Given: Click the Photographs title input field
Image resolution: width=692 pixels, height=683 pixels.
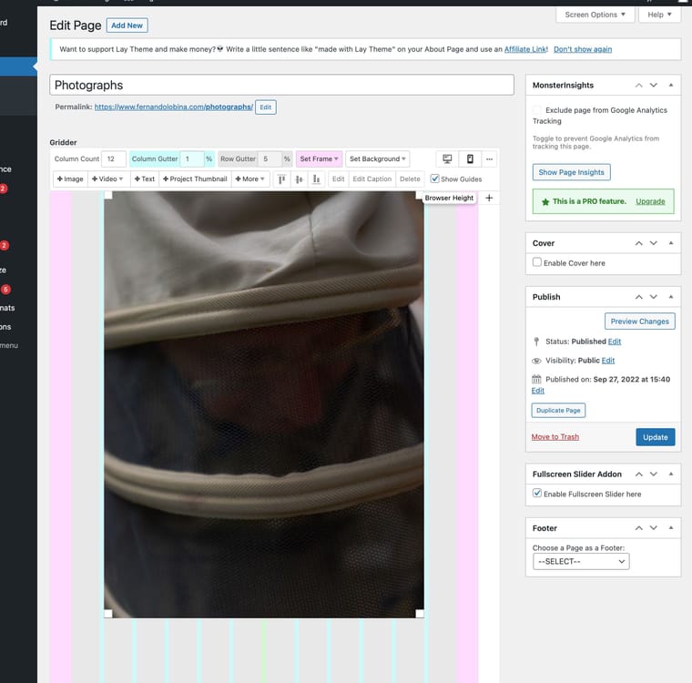Looking at the screenshot, I should click(281, 85).
